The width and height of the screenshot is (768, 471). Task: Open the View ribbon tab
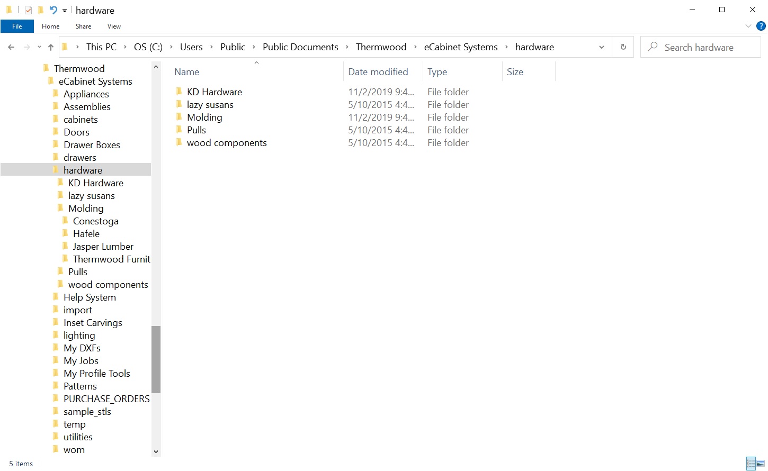point(114,26)
